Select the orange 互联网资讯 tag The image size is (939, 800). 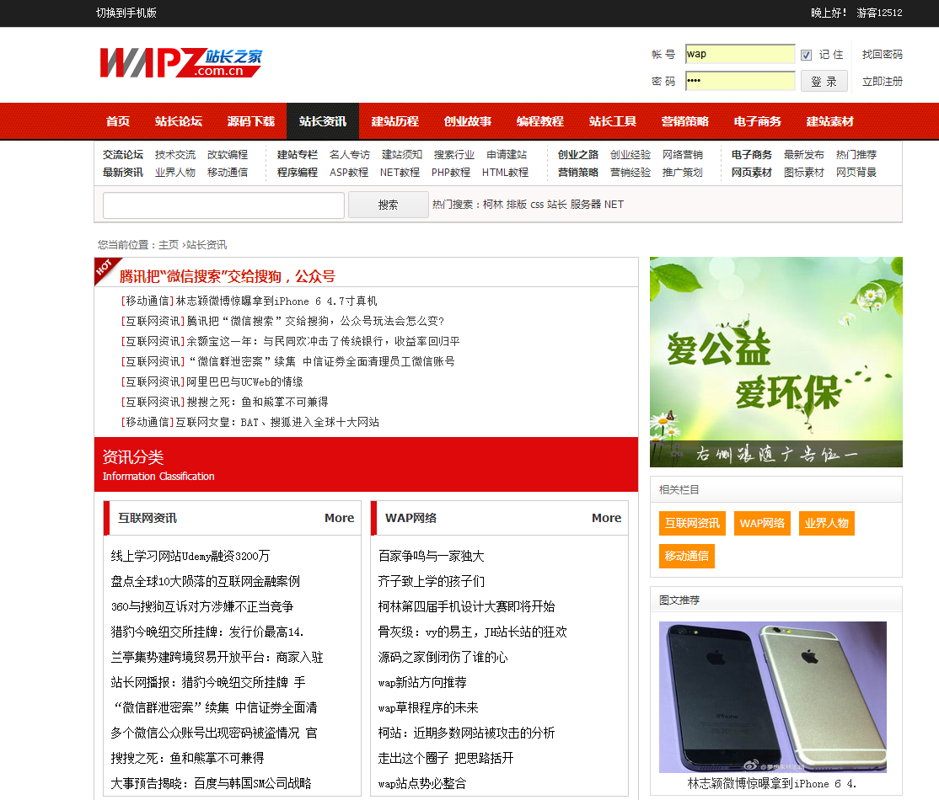[x=692, y=523]
